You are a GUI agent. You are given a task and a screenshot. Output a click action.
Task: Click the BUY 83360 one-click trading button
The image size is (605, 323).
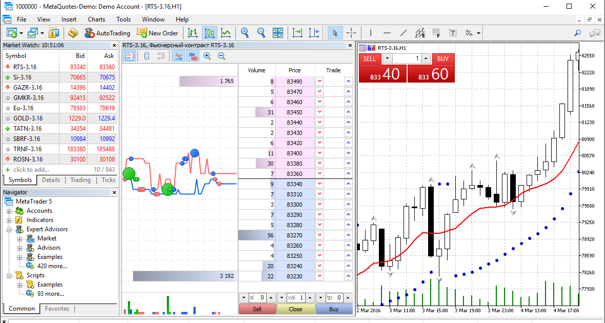tap(431, 68)
